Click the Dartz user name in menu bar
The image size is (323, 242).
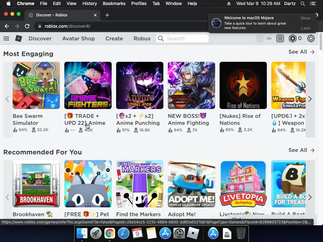(x=290, y=3)
